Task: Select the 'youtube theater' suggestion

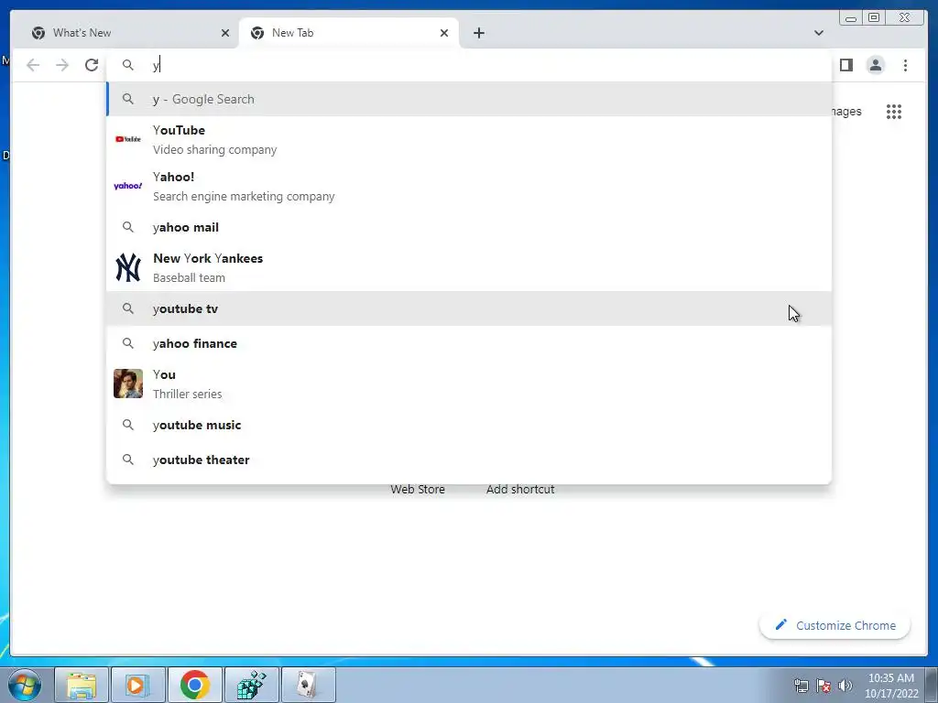Action: point(469,460)
